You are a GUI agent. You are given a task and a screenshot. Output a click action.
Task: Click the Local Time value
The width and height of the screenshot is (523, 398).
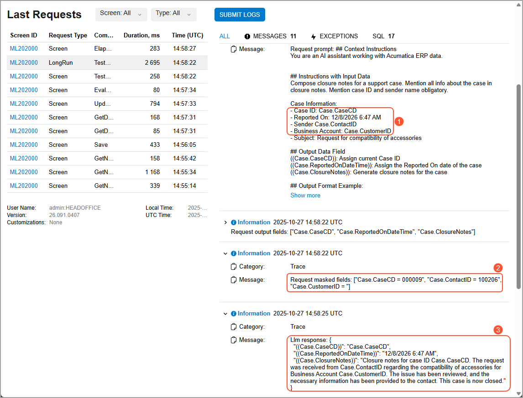198,208
